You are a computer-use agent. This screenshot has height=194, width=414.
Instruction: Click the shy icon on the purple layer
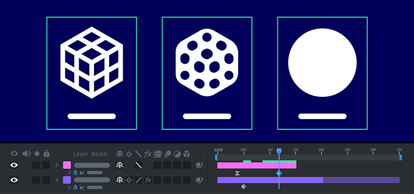pyautogui.click(x=120, y=180)
